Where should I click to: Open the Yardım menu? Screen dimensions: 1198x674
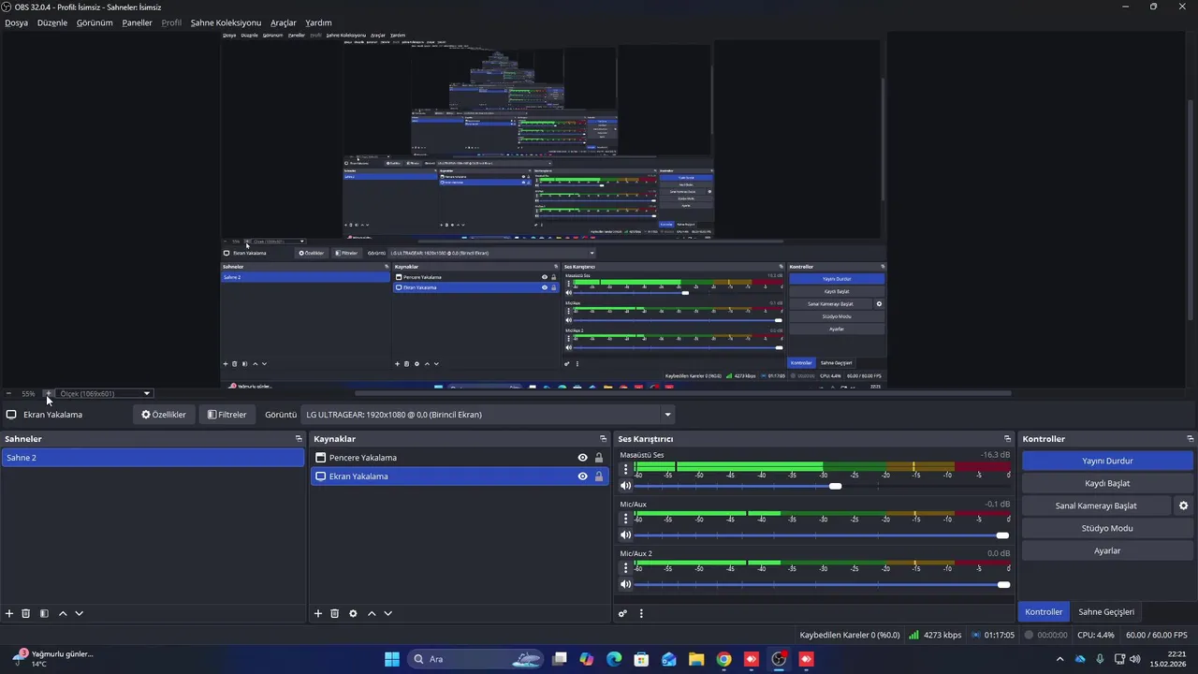coord(318,22)
